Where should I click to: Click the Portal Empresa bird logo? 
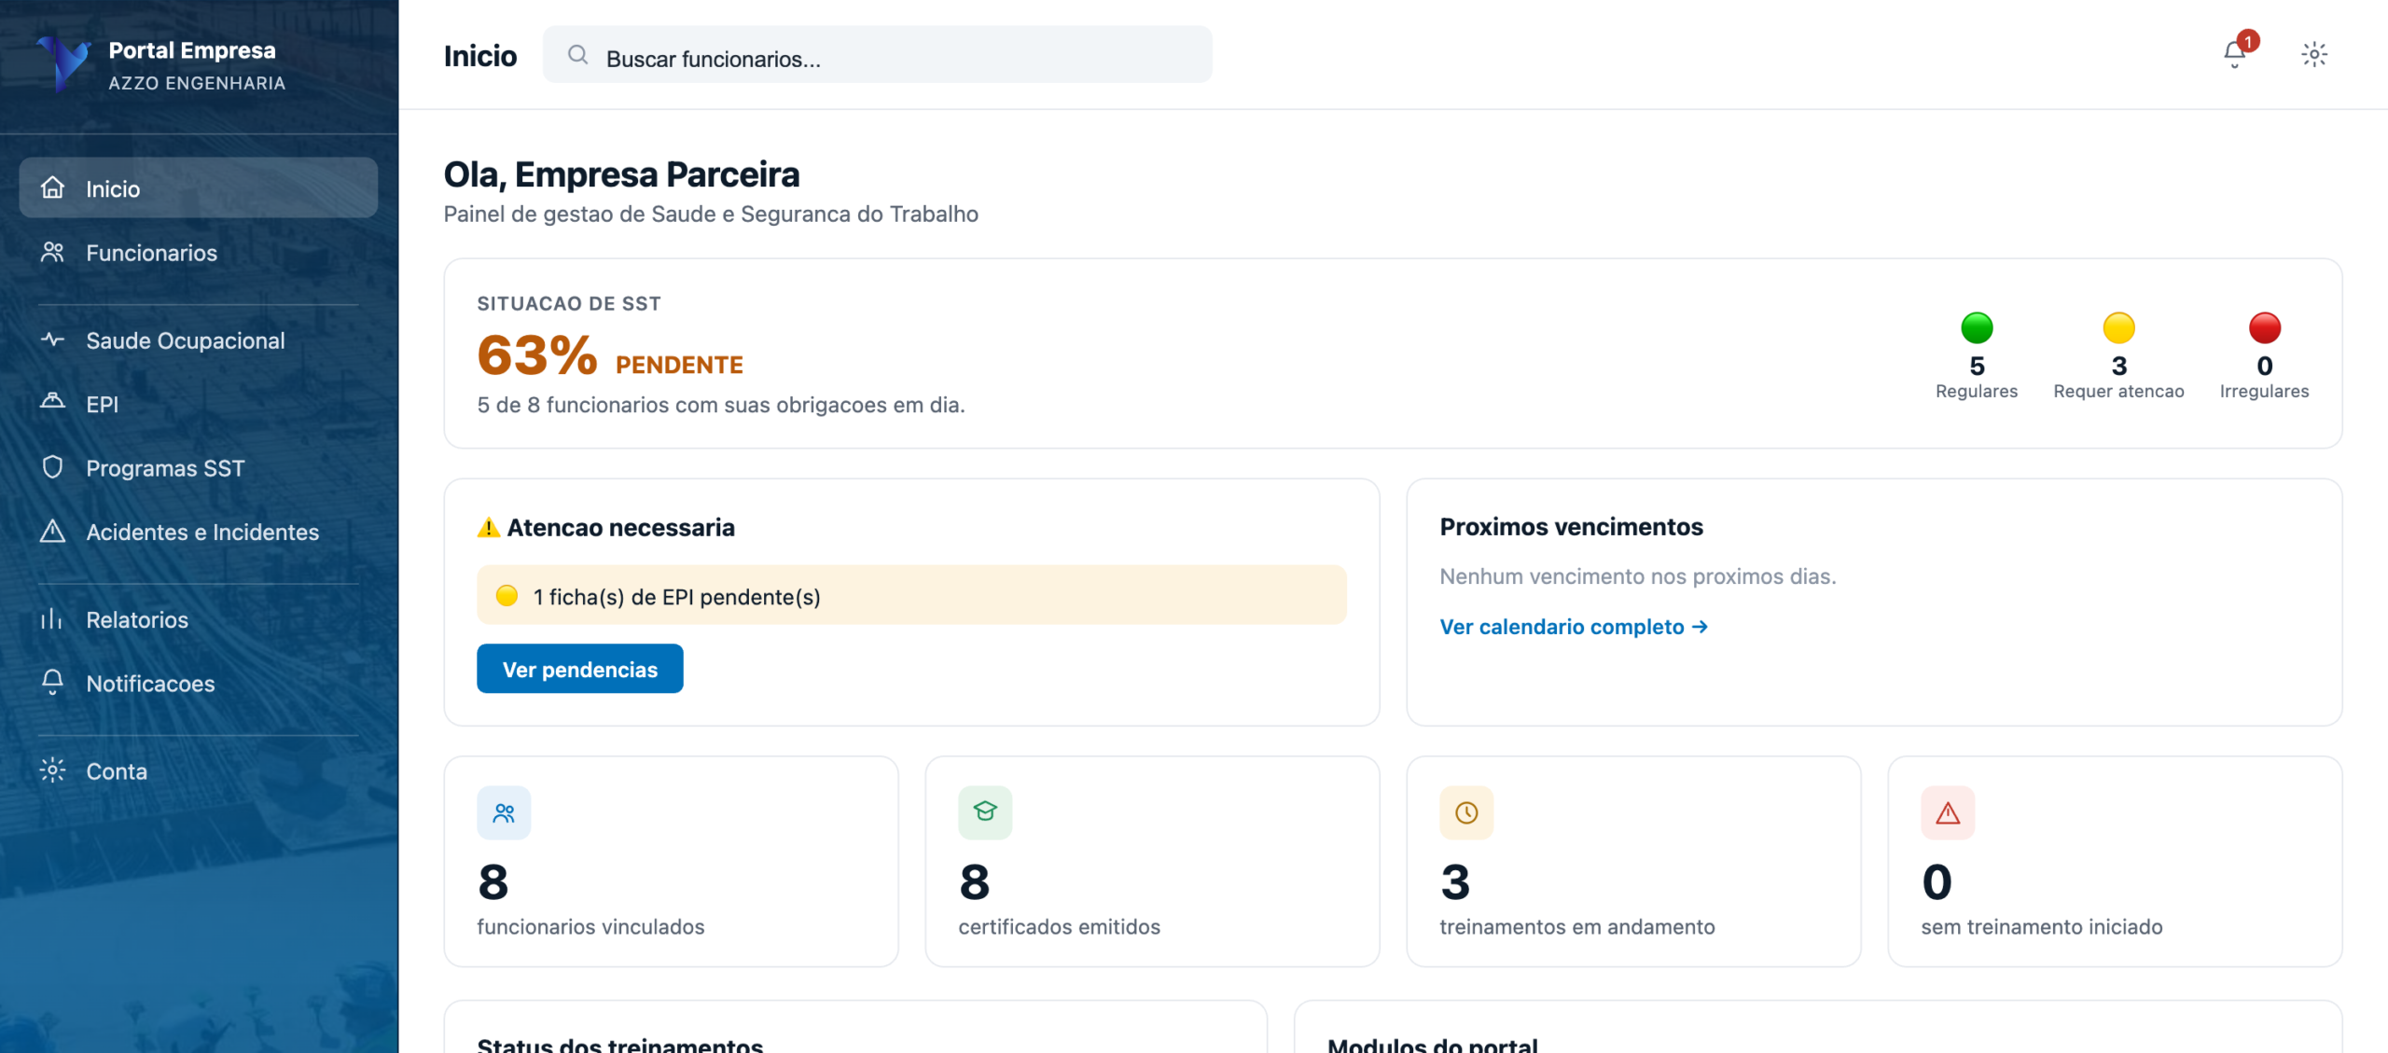(x=62, y=63)
